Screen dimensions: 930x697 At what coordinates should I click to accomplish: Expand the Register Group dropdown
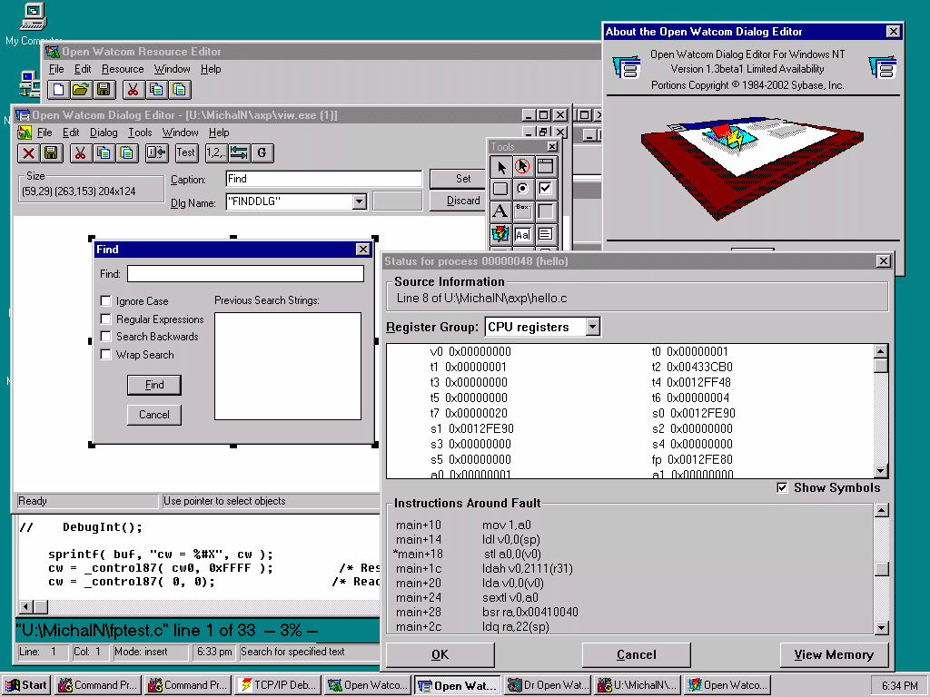[x=592, y=327]
